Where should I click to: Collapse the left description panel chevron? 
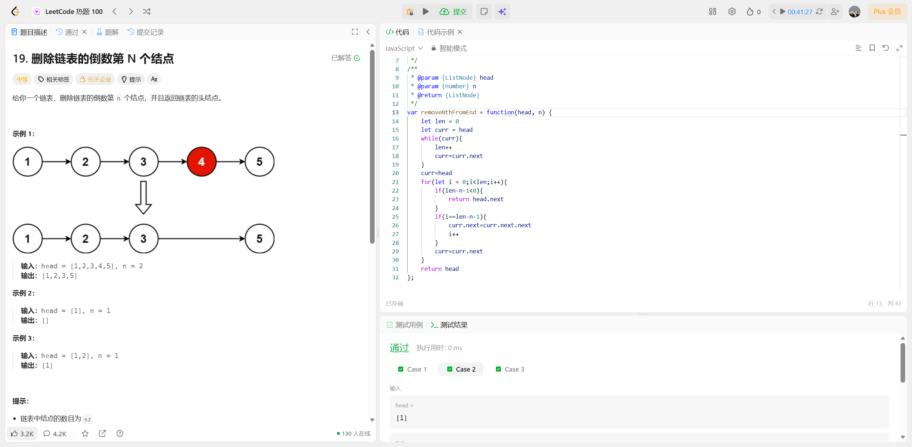[x=368, y=32]
